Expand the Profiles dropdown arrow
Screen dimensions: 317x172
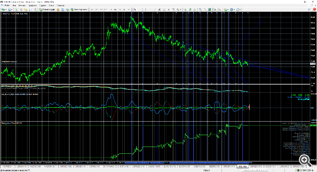click(12, 9)
